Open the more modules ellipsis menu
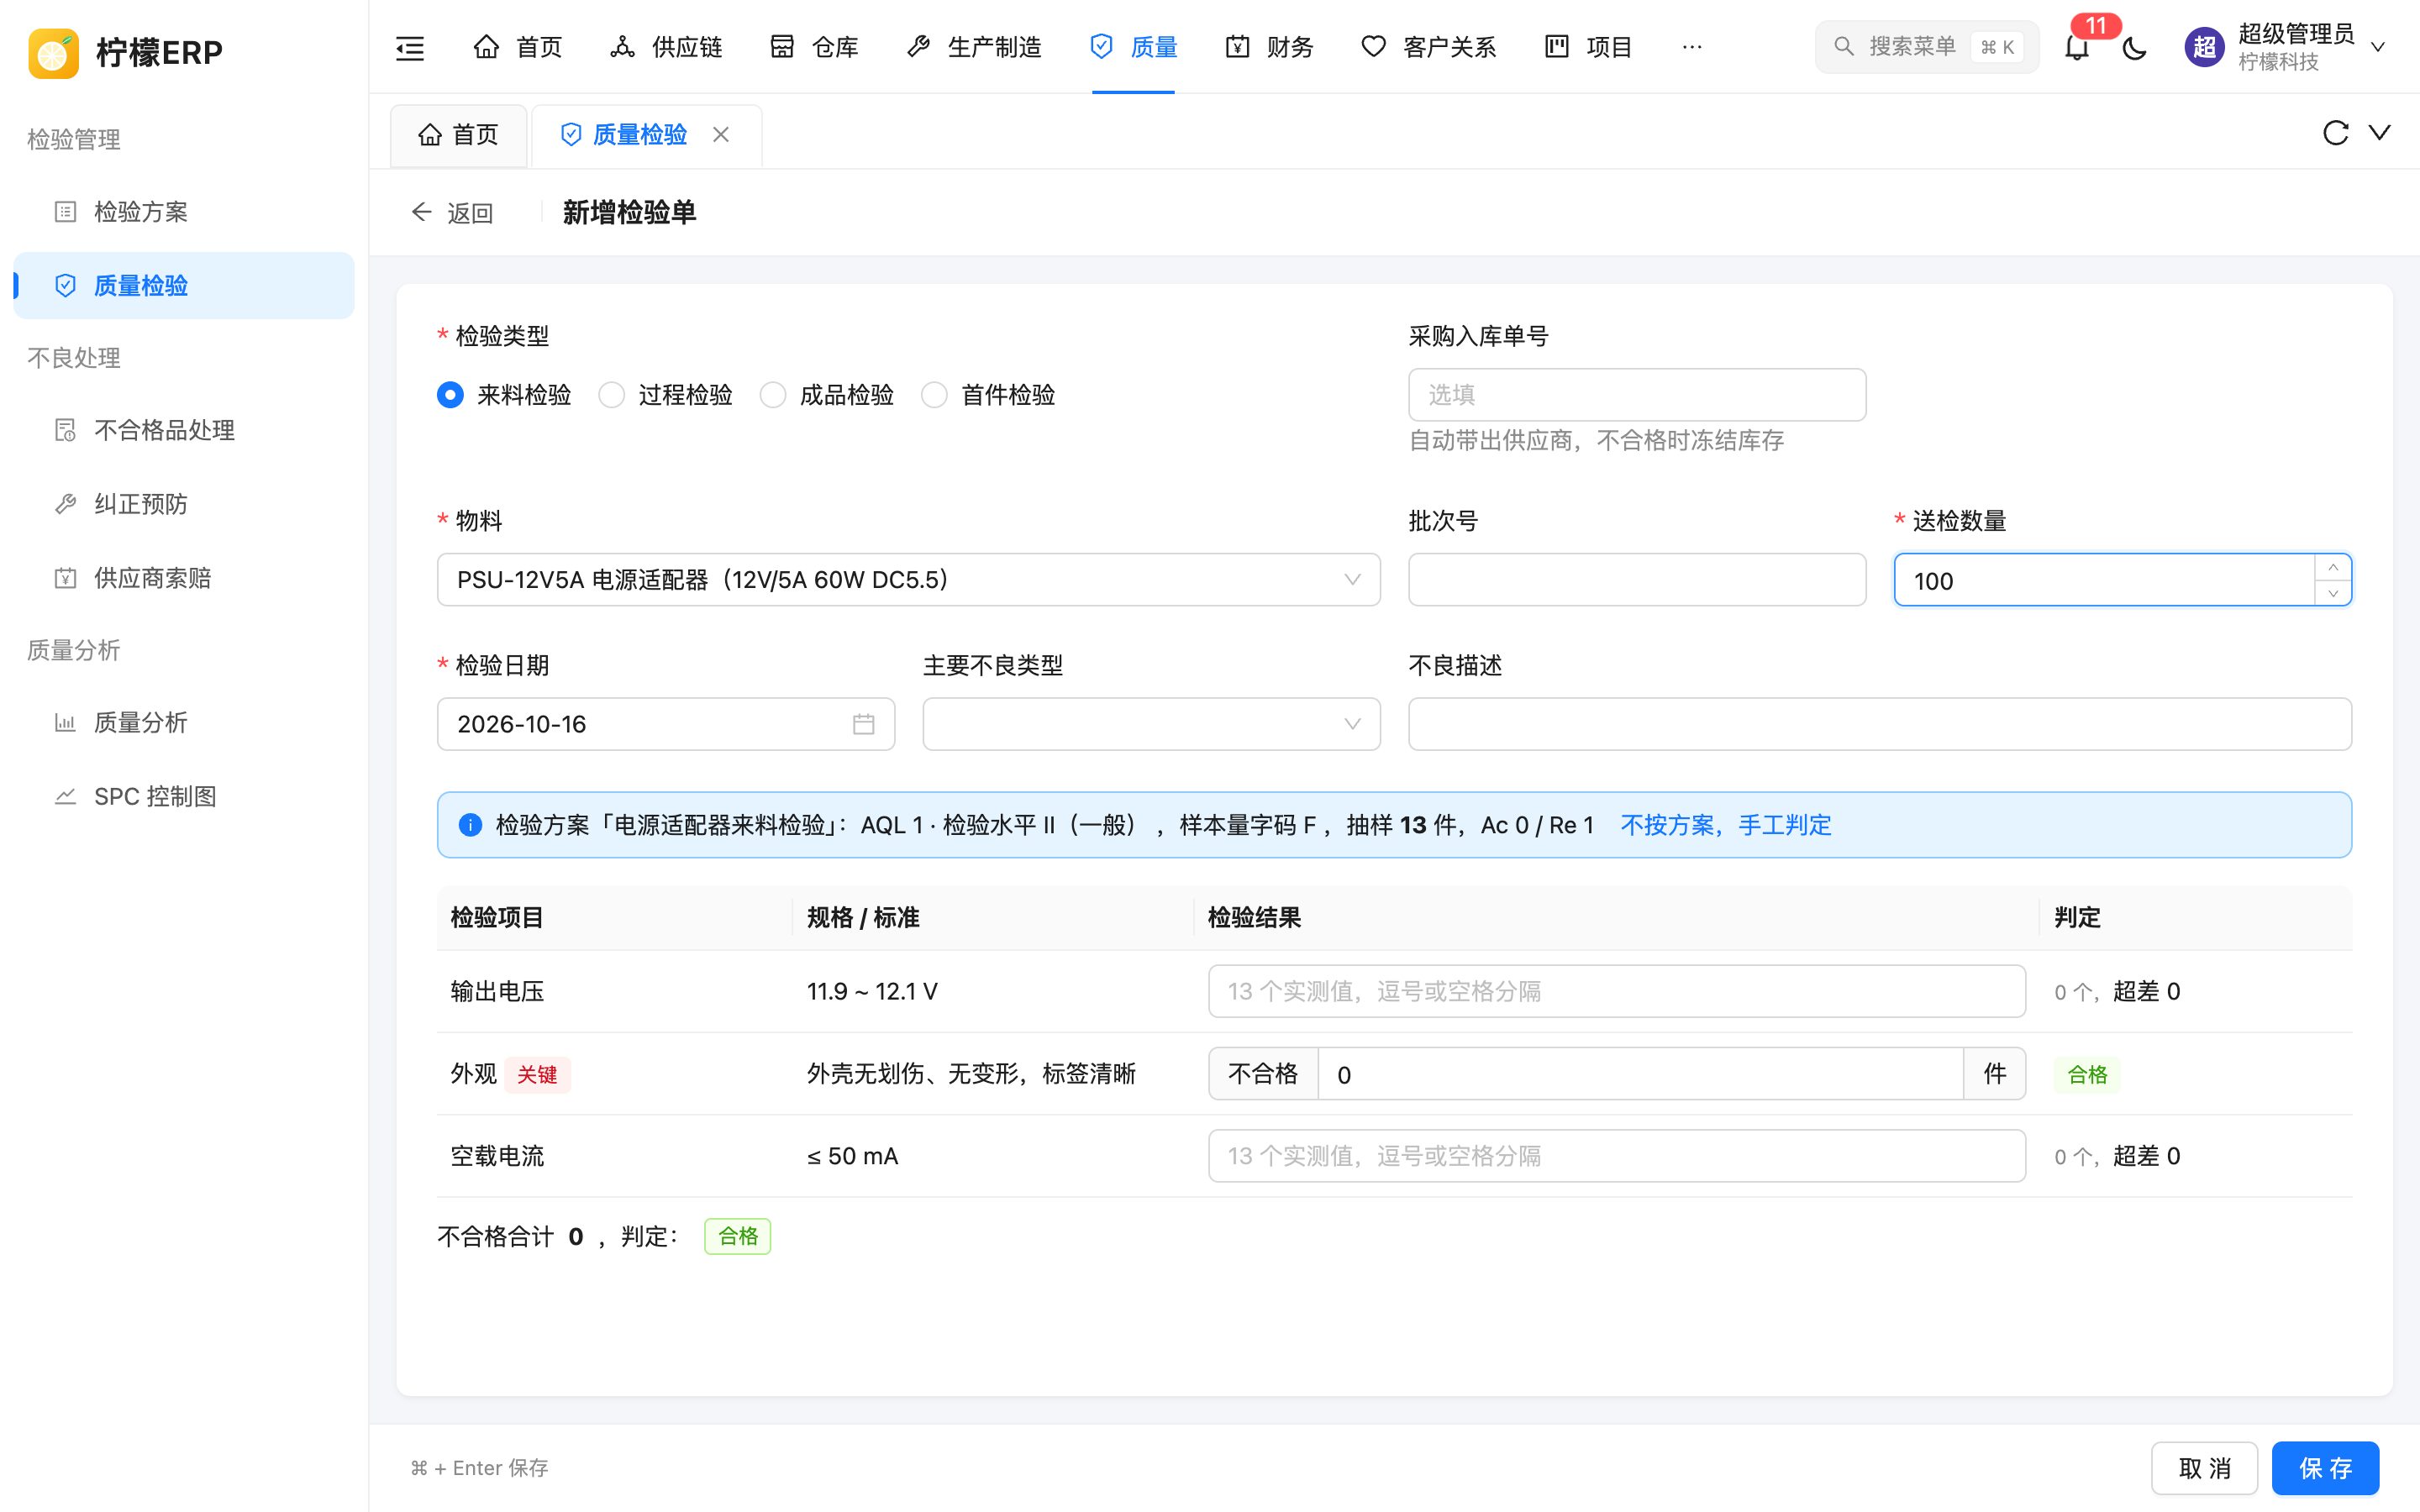Screen dimensions: 2420x1512 (1692, 47)
